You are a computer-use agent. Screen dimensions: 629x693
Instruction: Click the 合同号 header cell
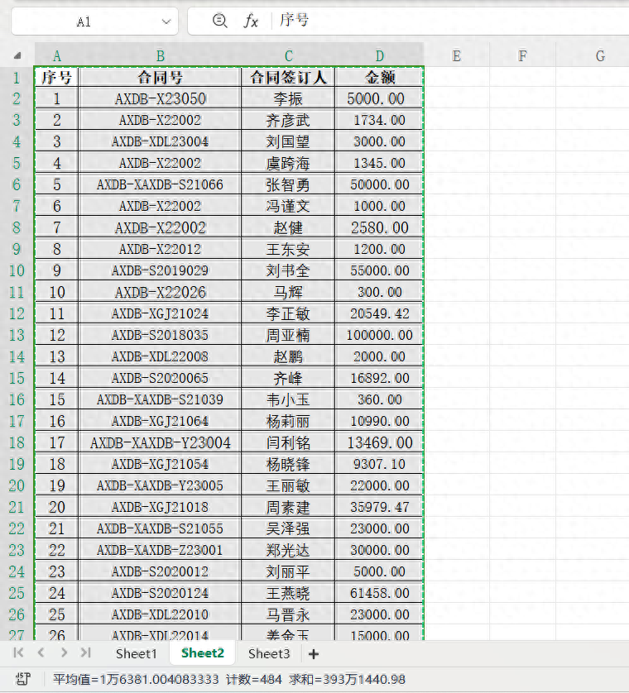[160, 78]
